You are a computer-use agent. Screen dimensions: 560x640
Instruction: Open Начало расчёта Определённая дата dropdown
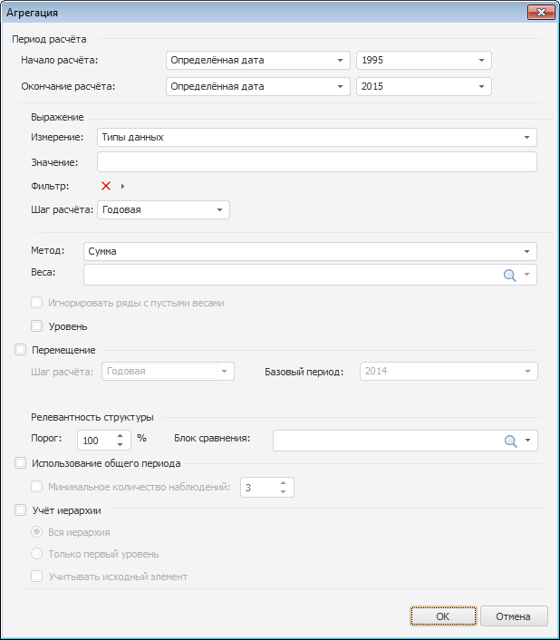340,61
